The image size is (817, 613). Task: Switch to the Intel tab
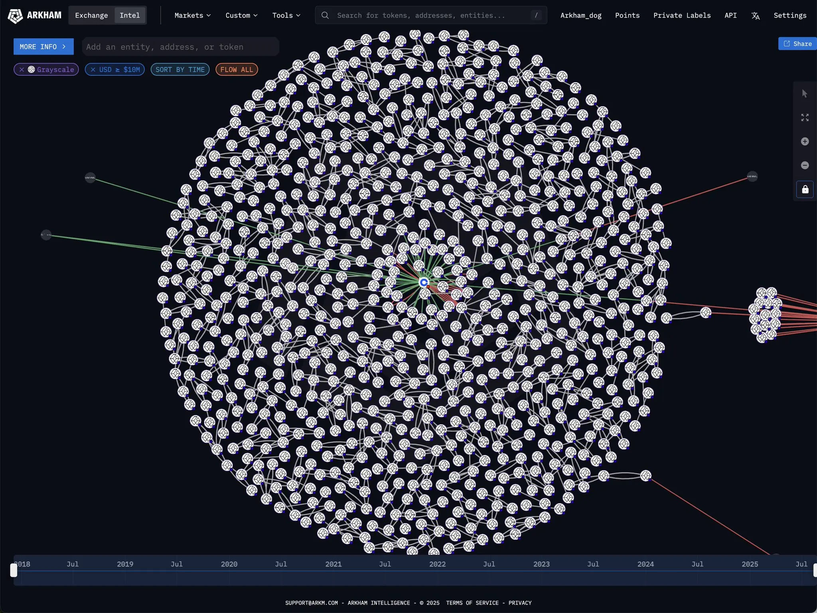[x=130, y=15]
